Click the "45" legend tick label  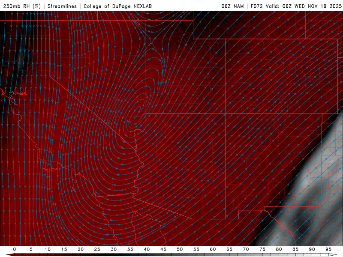click(163, 249)
